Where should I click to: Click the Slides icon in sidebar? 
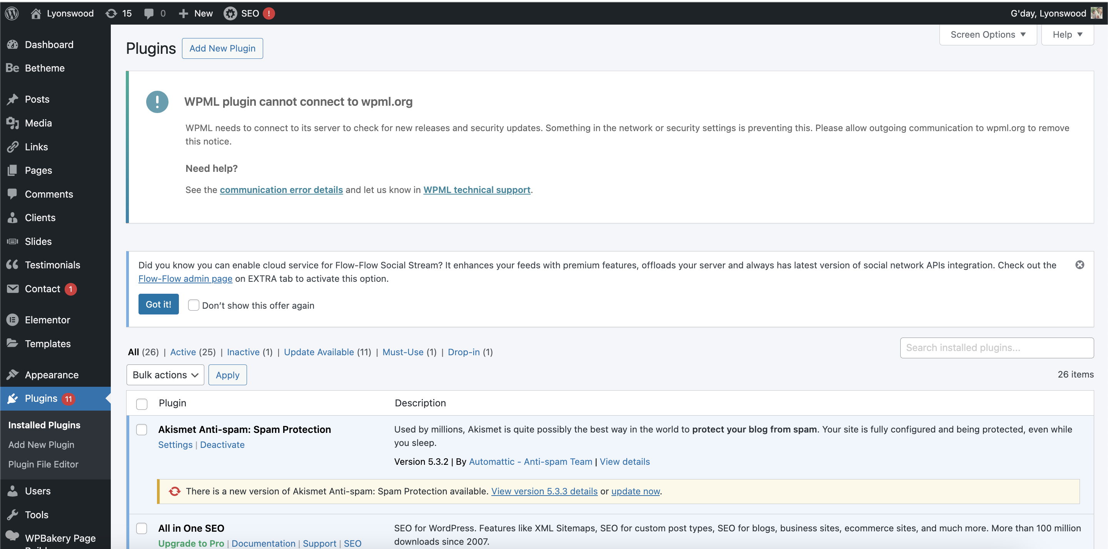(x=12, y=241)
